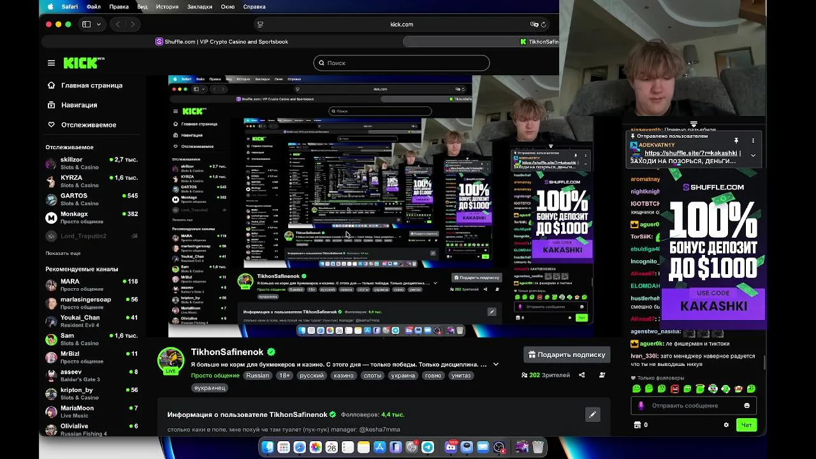The image size is (816, 459).
Task: Click the share stream icon
Action: 581,375
